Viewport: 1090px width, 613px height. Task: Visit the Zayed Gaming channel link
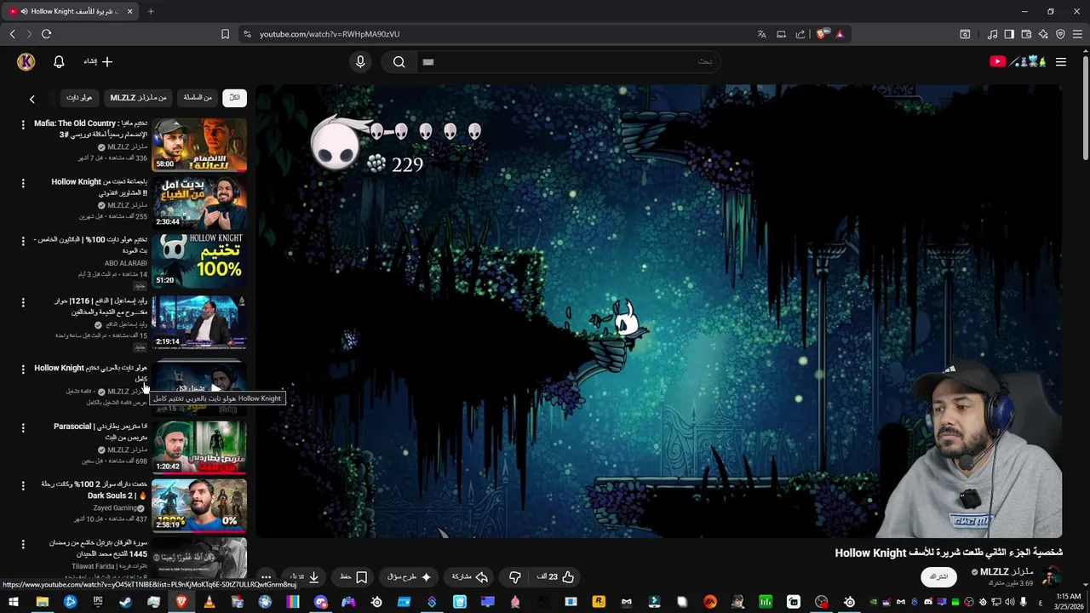119,508
